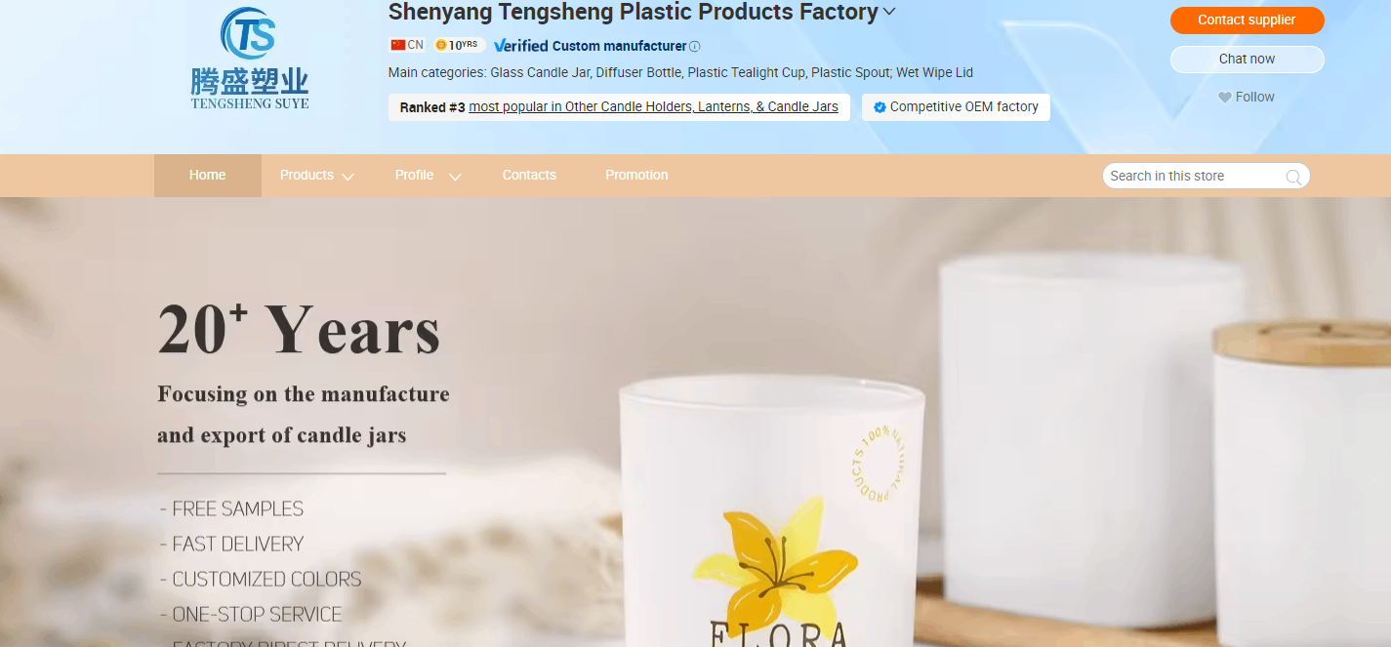The height and width of the screenshot is (647, 1391).
Task: Expand the Profile menu chevron
Action: click(455, 177)
